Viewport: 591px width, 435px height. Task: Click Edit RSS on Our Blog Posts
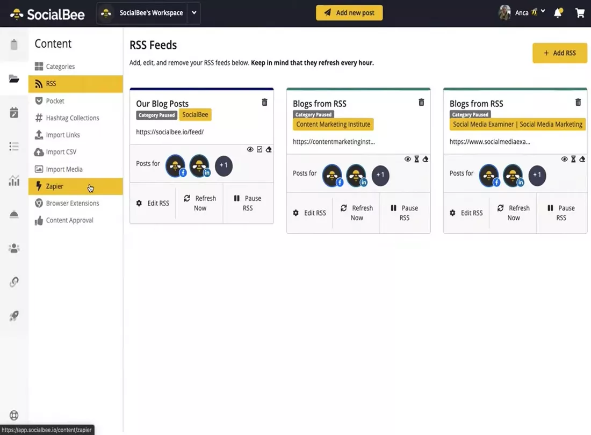153,203
